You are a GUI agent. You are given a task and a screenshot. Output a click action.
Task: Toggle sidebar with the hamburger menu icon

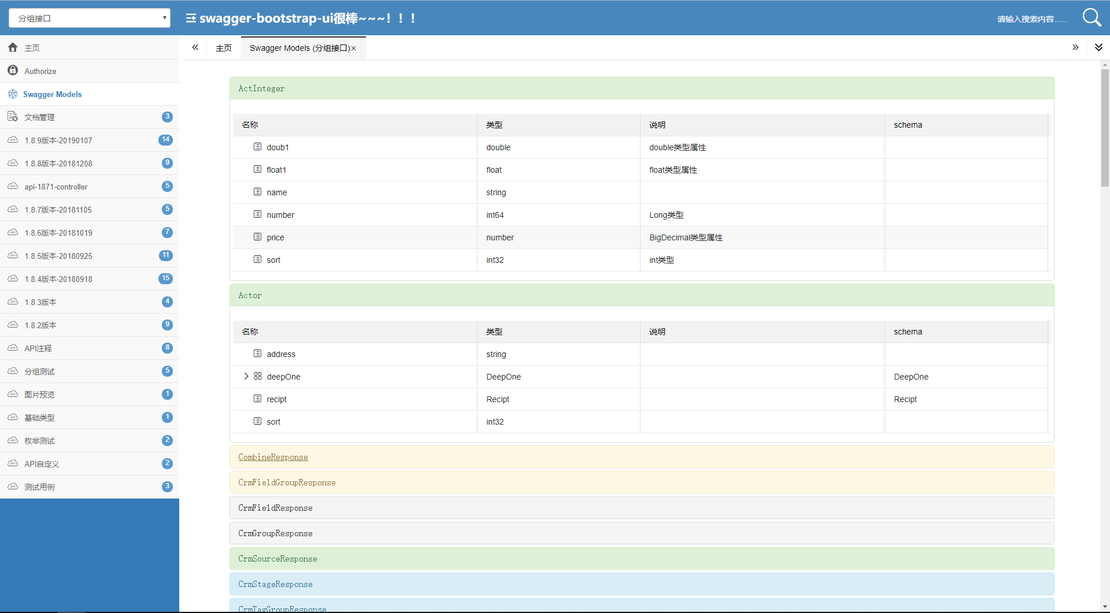click(x=190, y=18)
